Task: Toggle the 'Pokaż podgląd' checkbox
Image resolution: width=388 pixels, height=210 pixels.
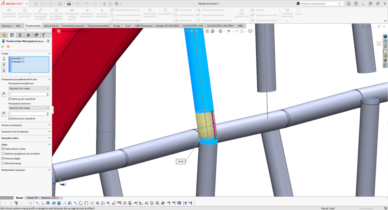Action: click(x=3, y=159)
